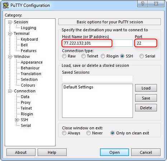Go to Proxy settings in tree
Viewport: 167px width, 161px height.
tap(26, 102)
